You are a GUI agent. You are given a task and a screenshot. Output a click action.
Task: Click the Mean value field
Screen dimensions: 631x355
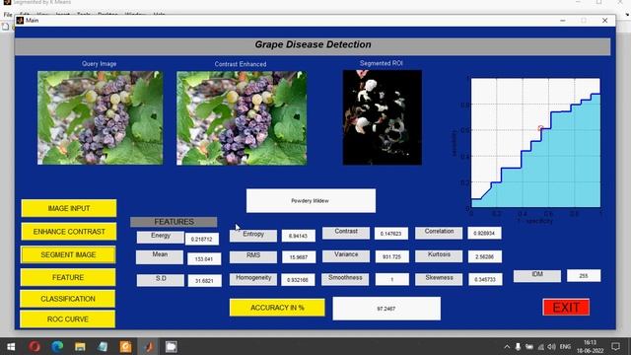pos(204,258)
